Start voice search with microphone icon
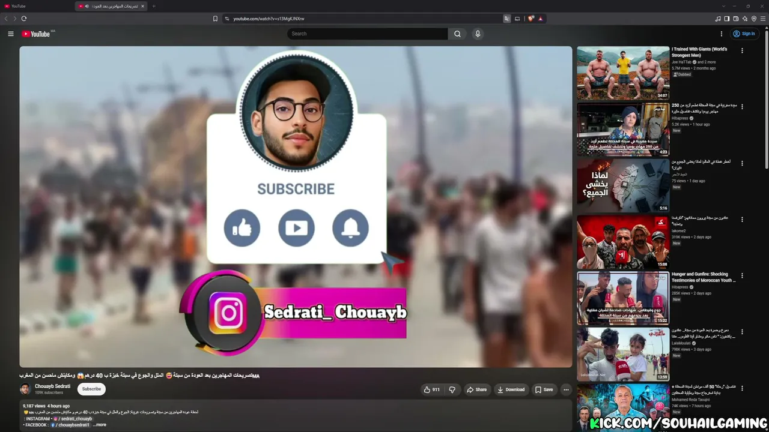The image size is (769, 432). point(478,34)
